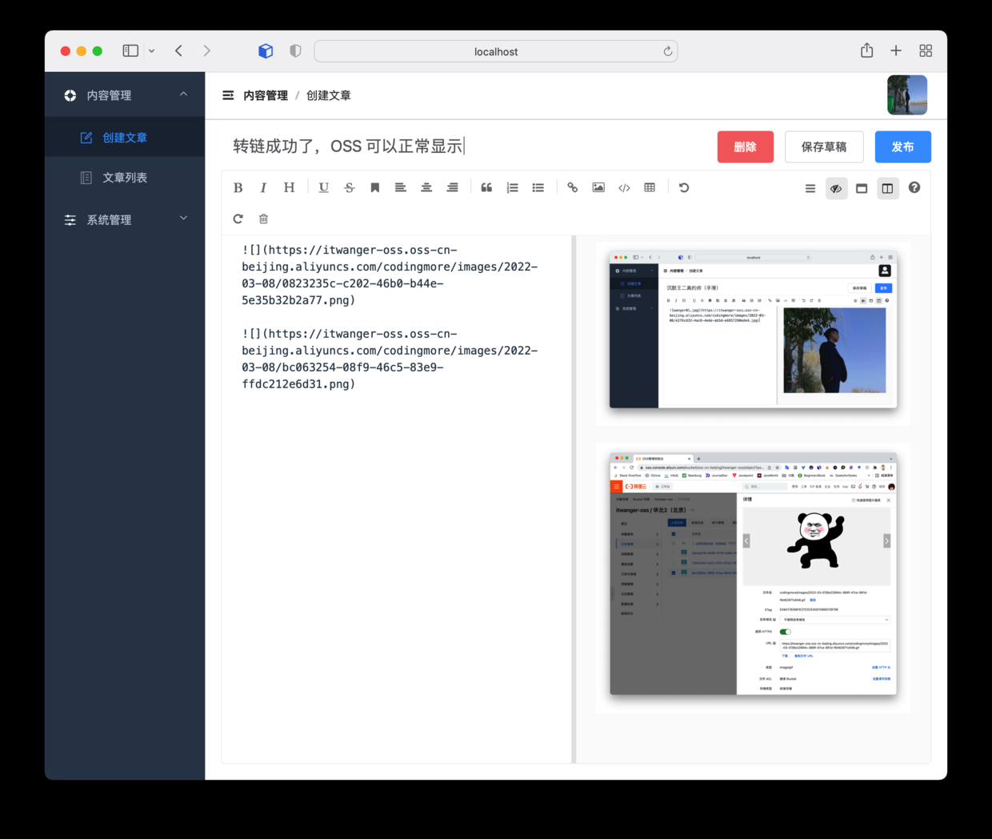
Task: Toggle the split-pane editing mode
Action: tap(887, 189)
